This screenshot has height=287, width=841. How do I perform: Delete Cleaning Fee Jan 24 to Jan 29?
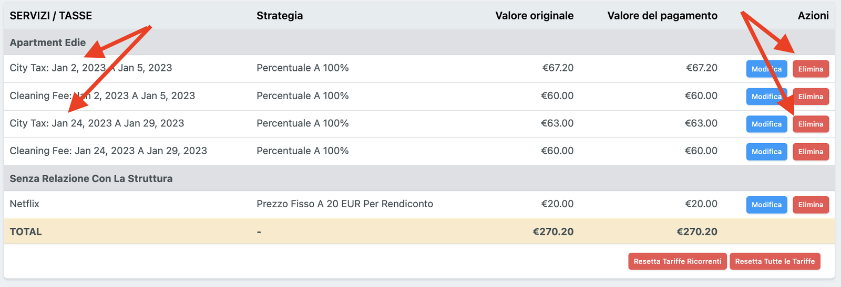pos(811,152)
